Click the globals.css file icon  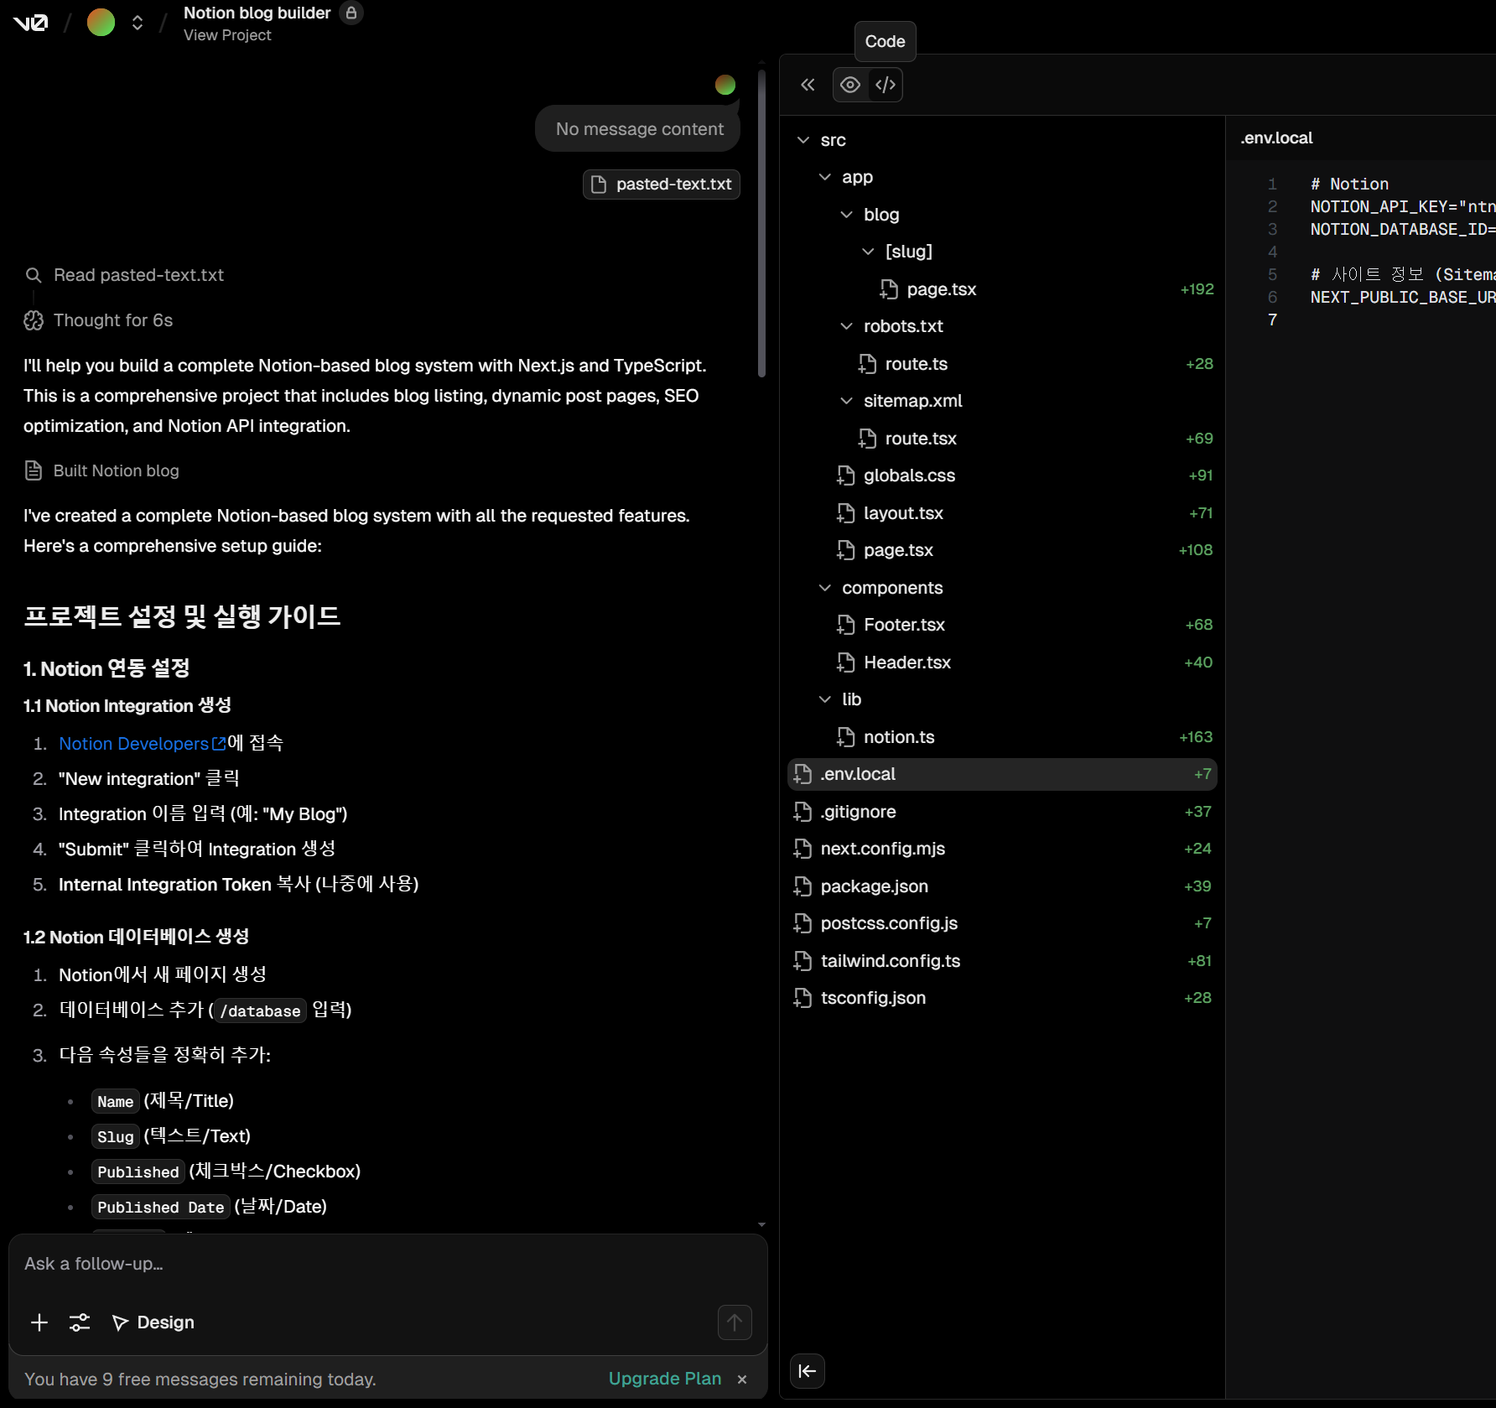[845, 475]
